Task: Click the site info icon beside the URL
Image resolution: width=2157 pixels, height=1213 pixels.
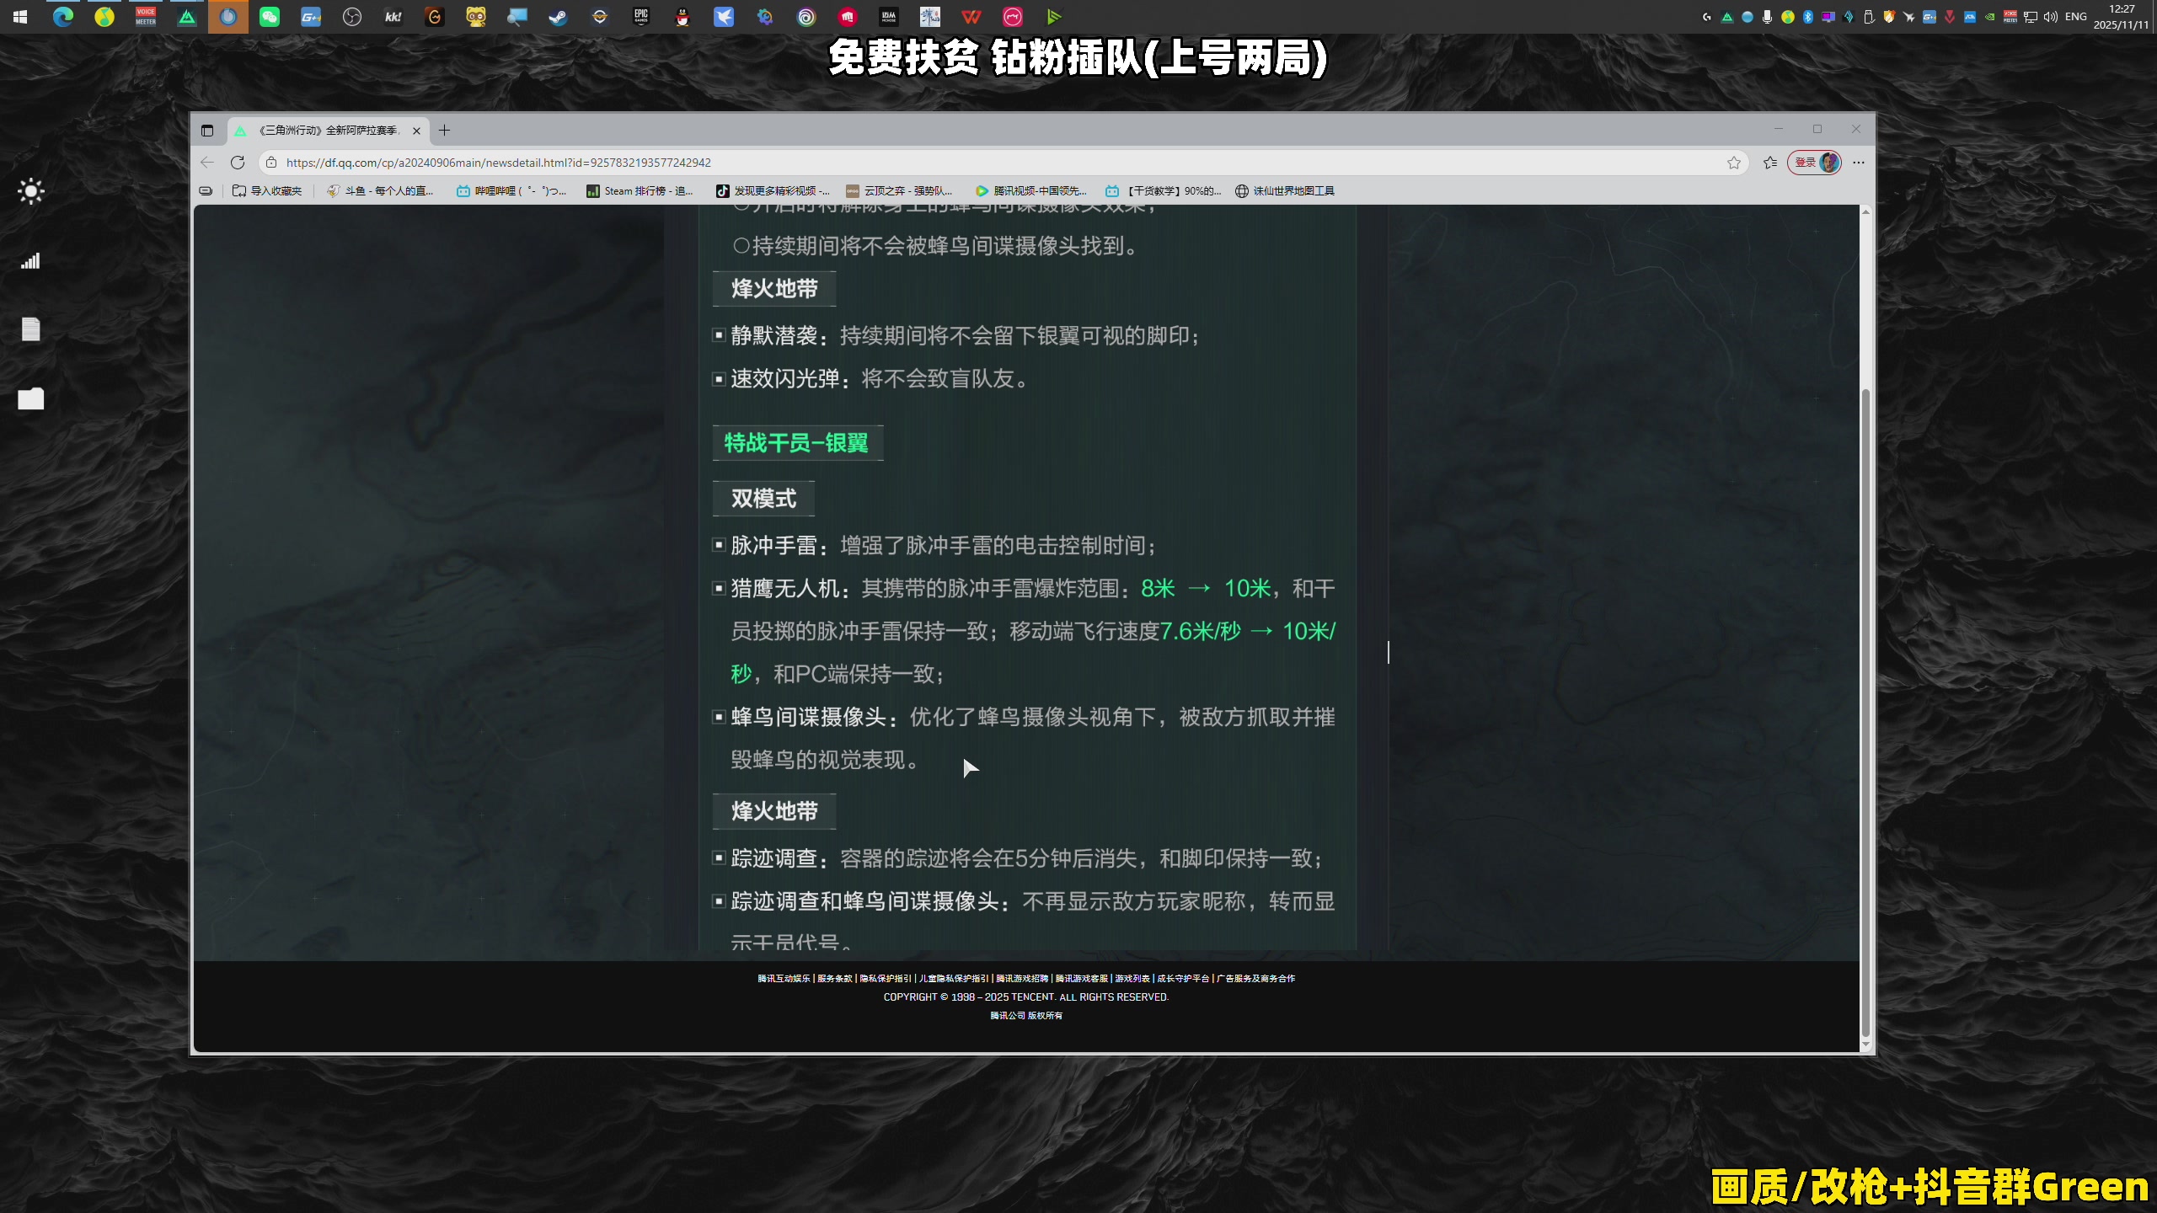Action: point(270,163)
